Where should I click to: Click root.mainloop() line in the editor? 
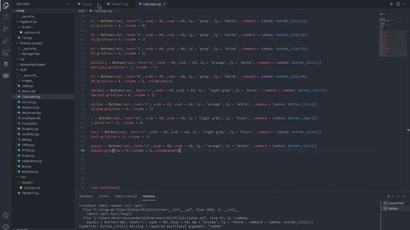[x=105, y=187]
